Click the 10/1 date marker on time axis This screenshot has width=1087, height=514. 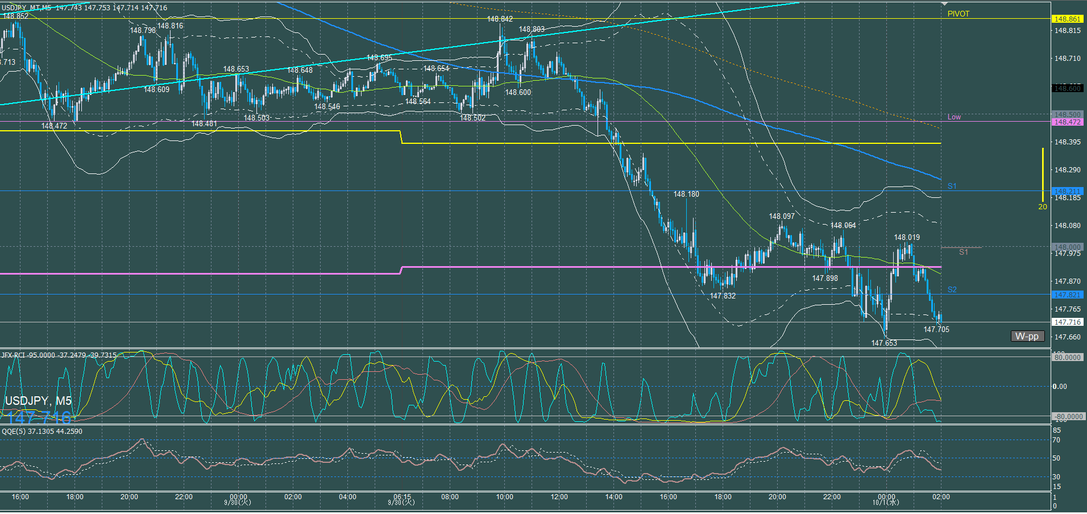click(886, 503)
